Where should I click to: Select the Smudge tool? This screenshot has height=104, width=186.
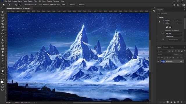pyautogui.click(x=3, y=52)
